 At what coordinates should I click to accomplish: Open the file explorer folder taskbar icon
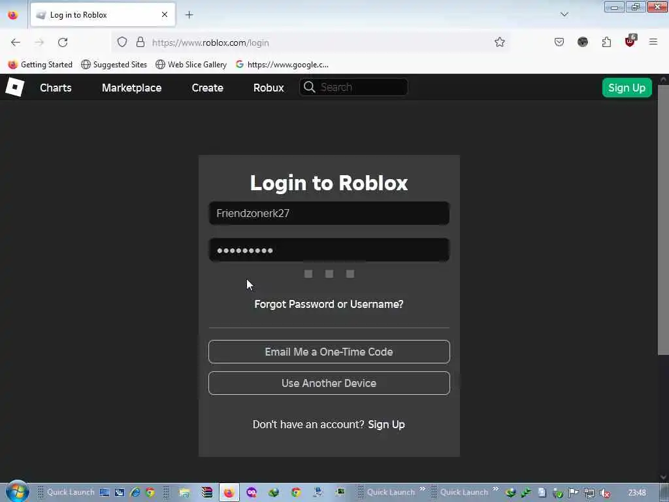click(184, 492)
